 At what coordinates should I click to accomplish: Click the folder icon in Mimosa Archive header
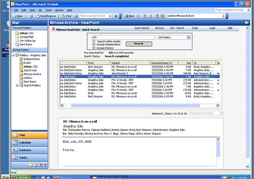247,23
